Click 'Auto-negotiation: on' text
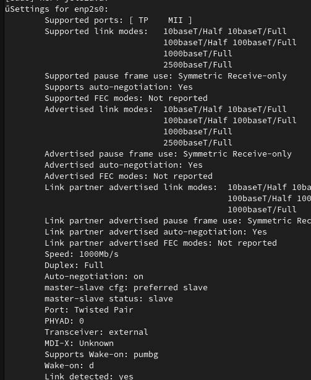The width and height of the screenshot is (311, 380). (x=94, y=277)
